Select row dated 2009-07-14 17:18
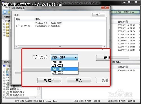141x104 pixels. point(126,47)
